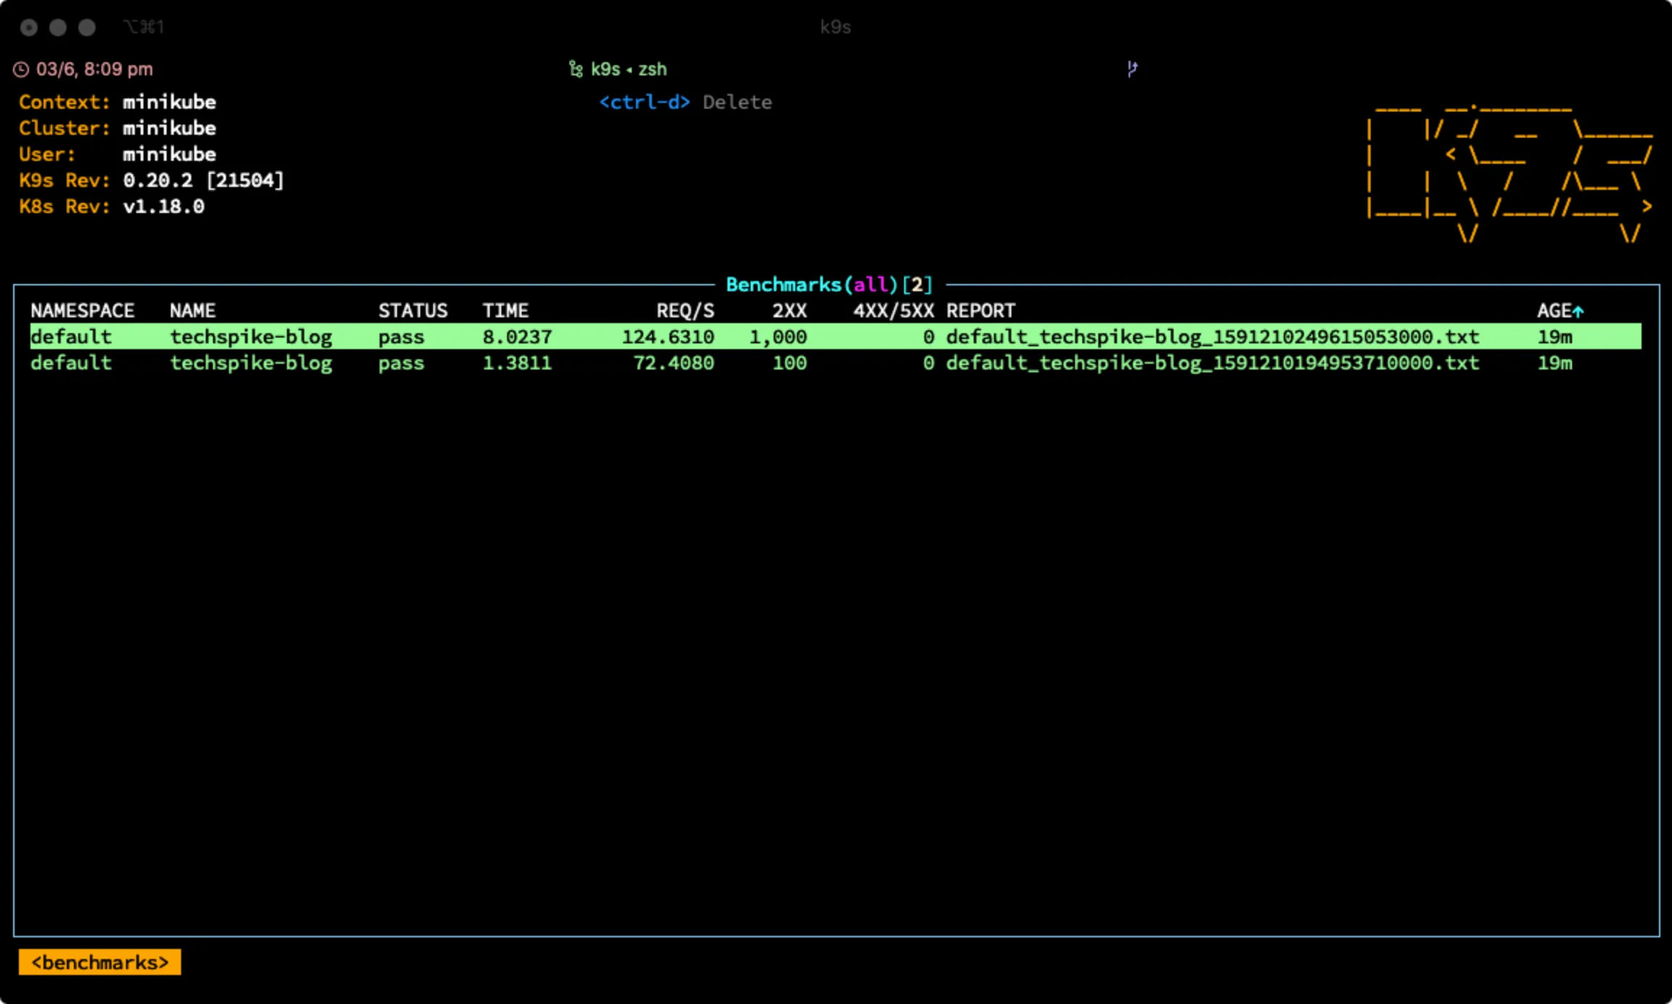The width and height of the screenshot is (1672, 1004).
Task: Select the k9s • zsh tab title
Action: point(629,69)
